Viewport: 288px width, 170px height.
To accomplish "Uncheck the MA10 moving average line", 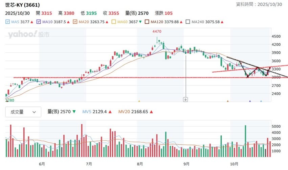I will tap(40, 22).
